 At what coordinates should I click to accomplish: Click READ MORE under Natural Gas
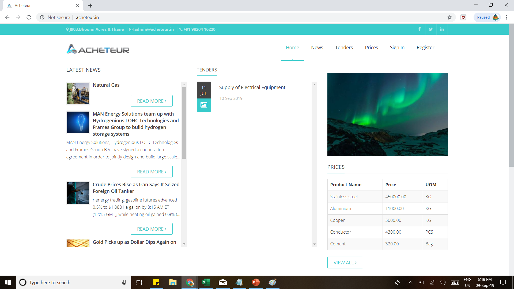pyautogui.click(x=152, y=101)
